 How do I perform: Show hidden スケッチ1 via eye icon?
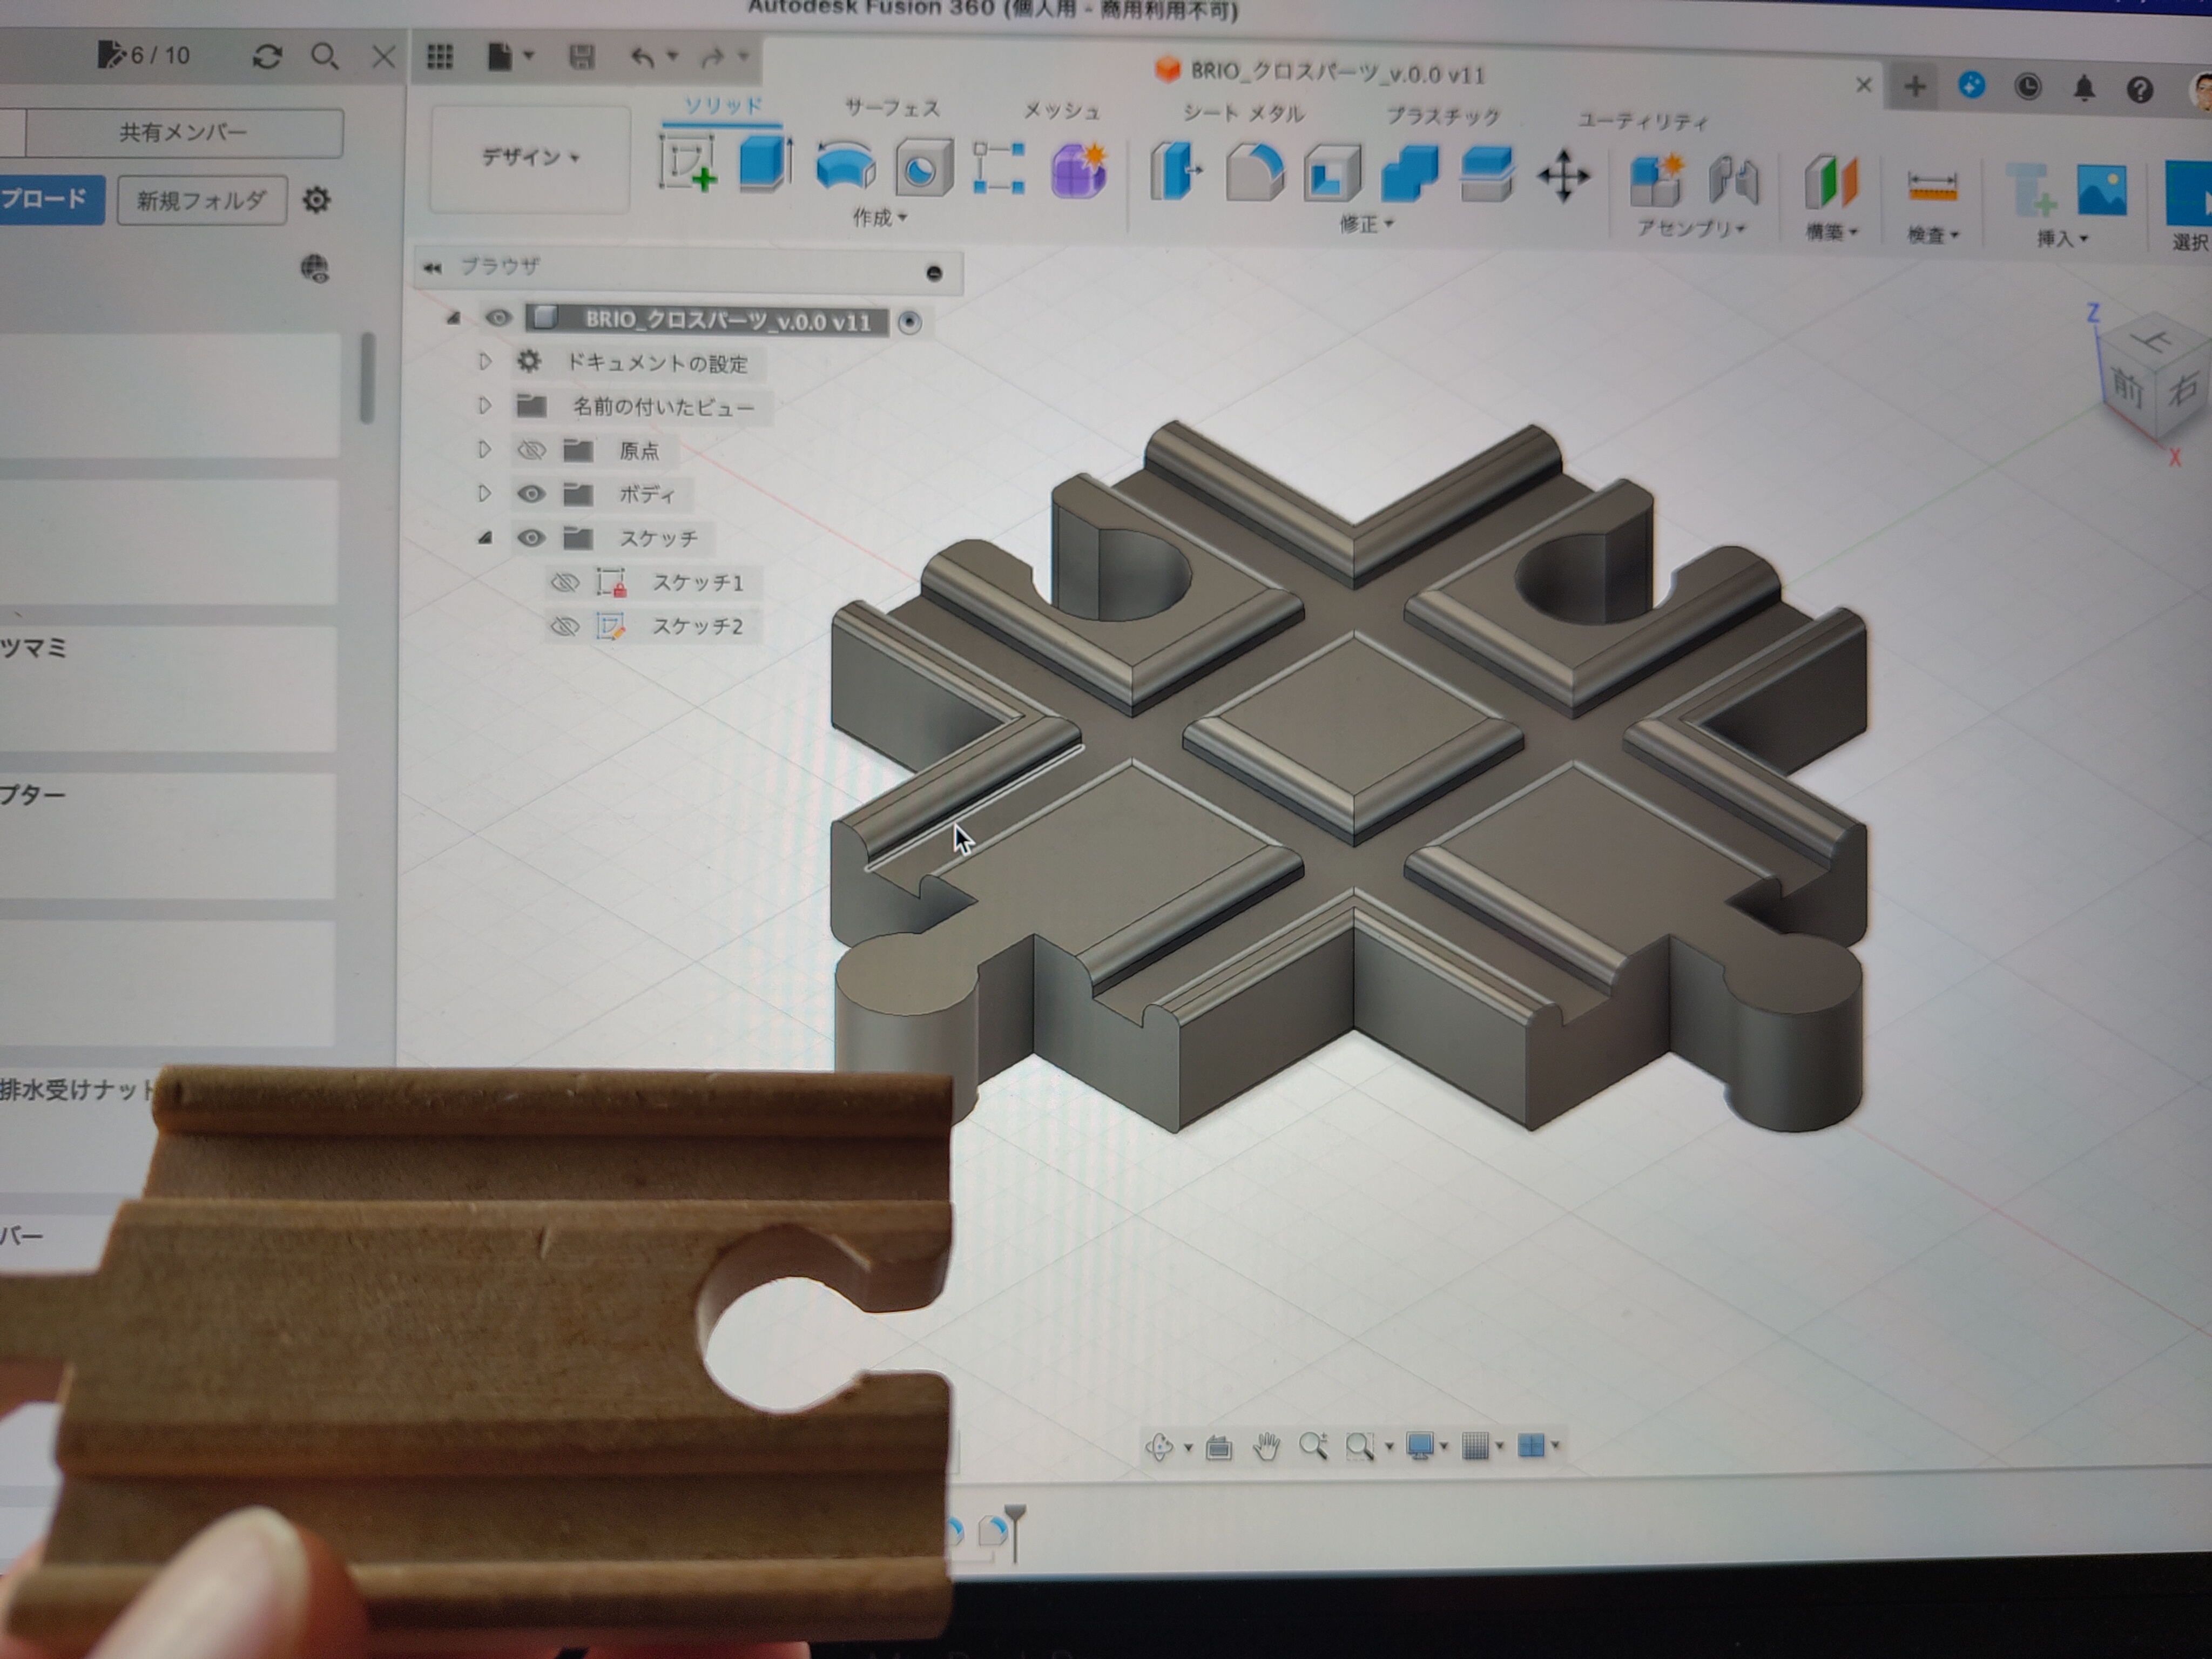click(565, 582)
